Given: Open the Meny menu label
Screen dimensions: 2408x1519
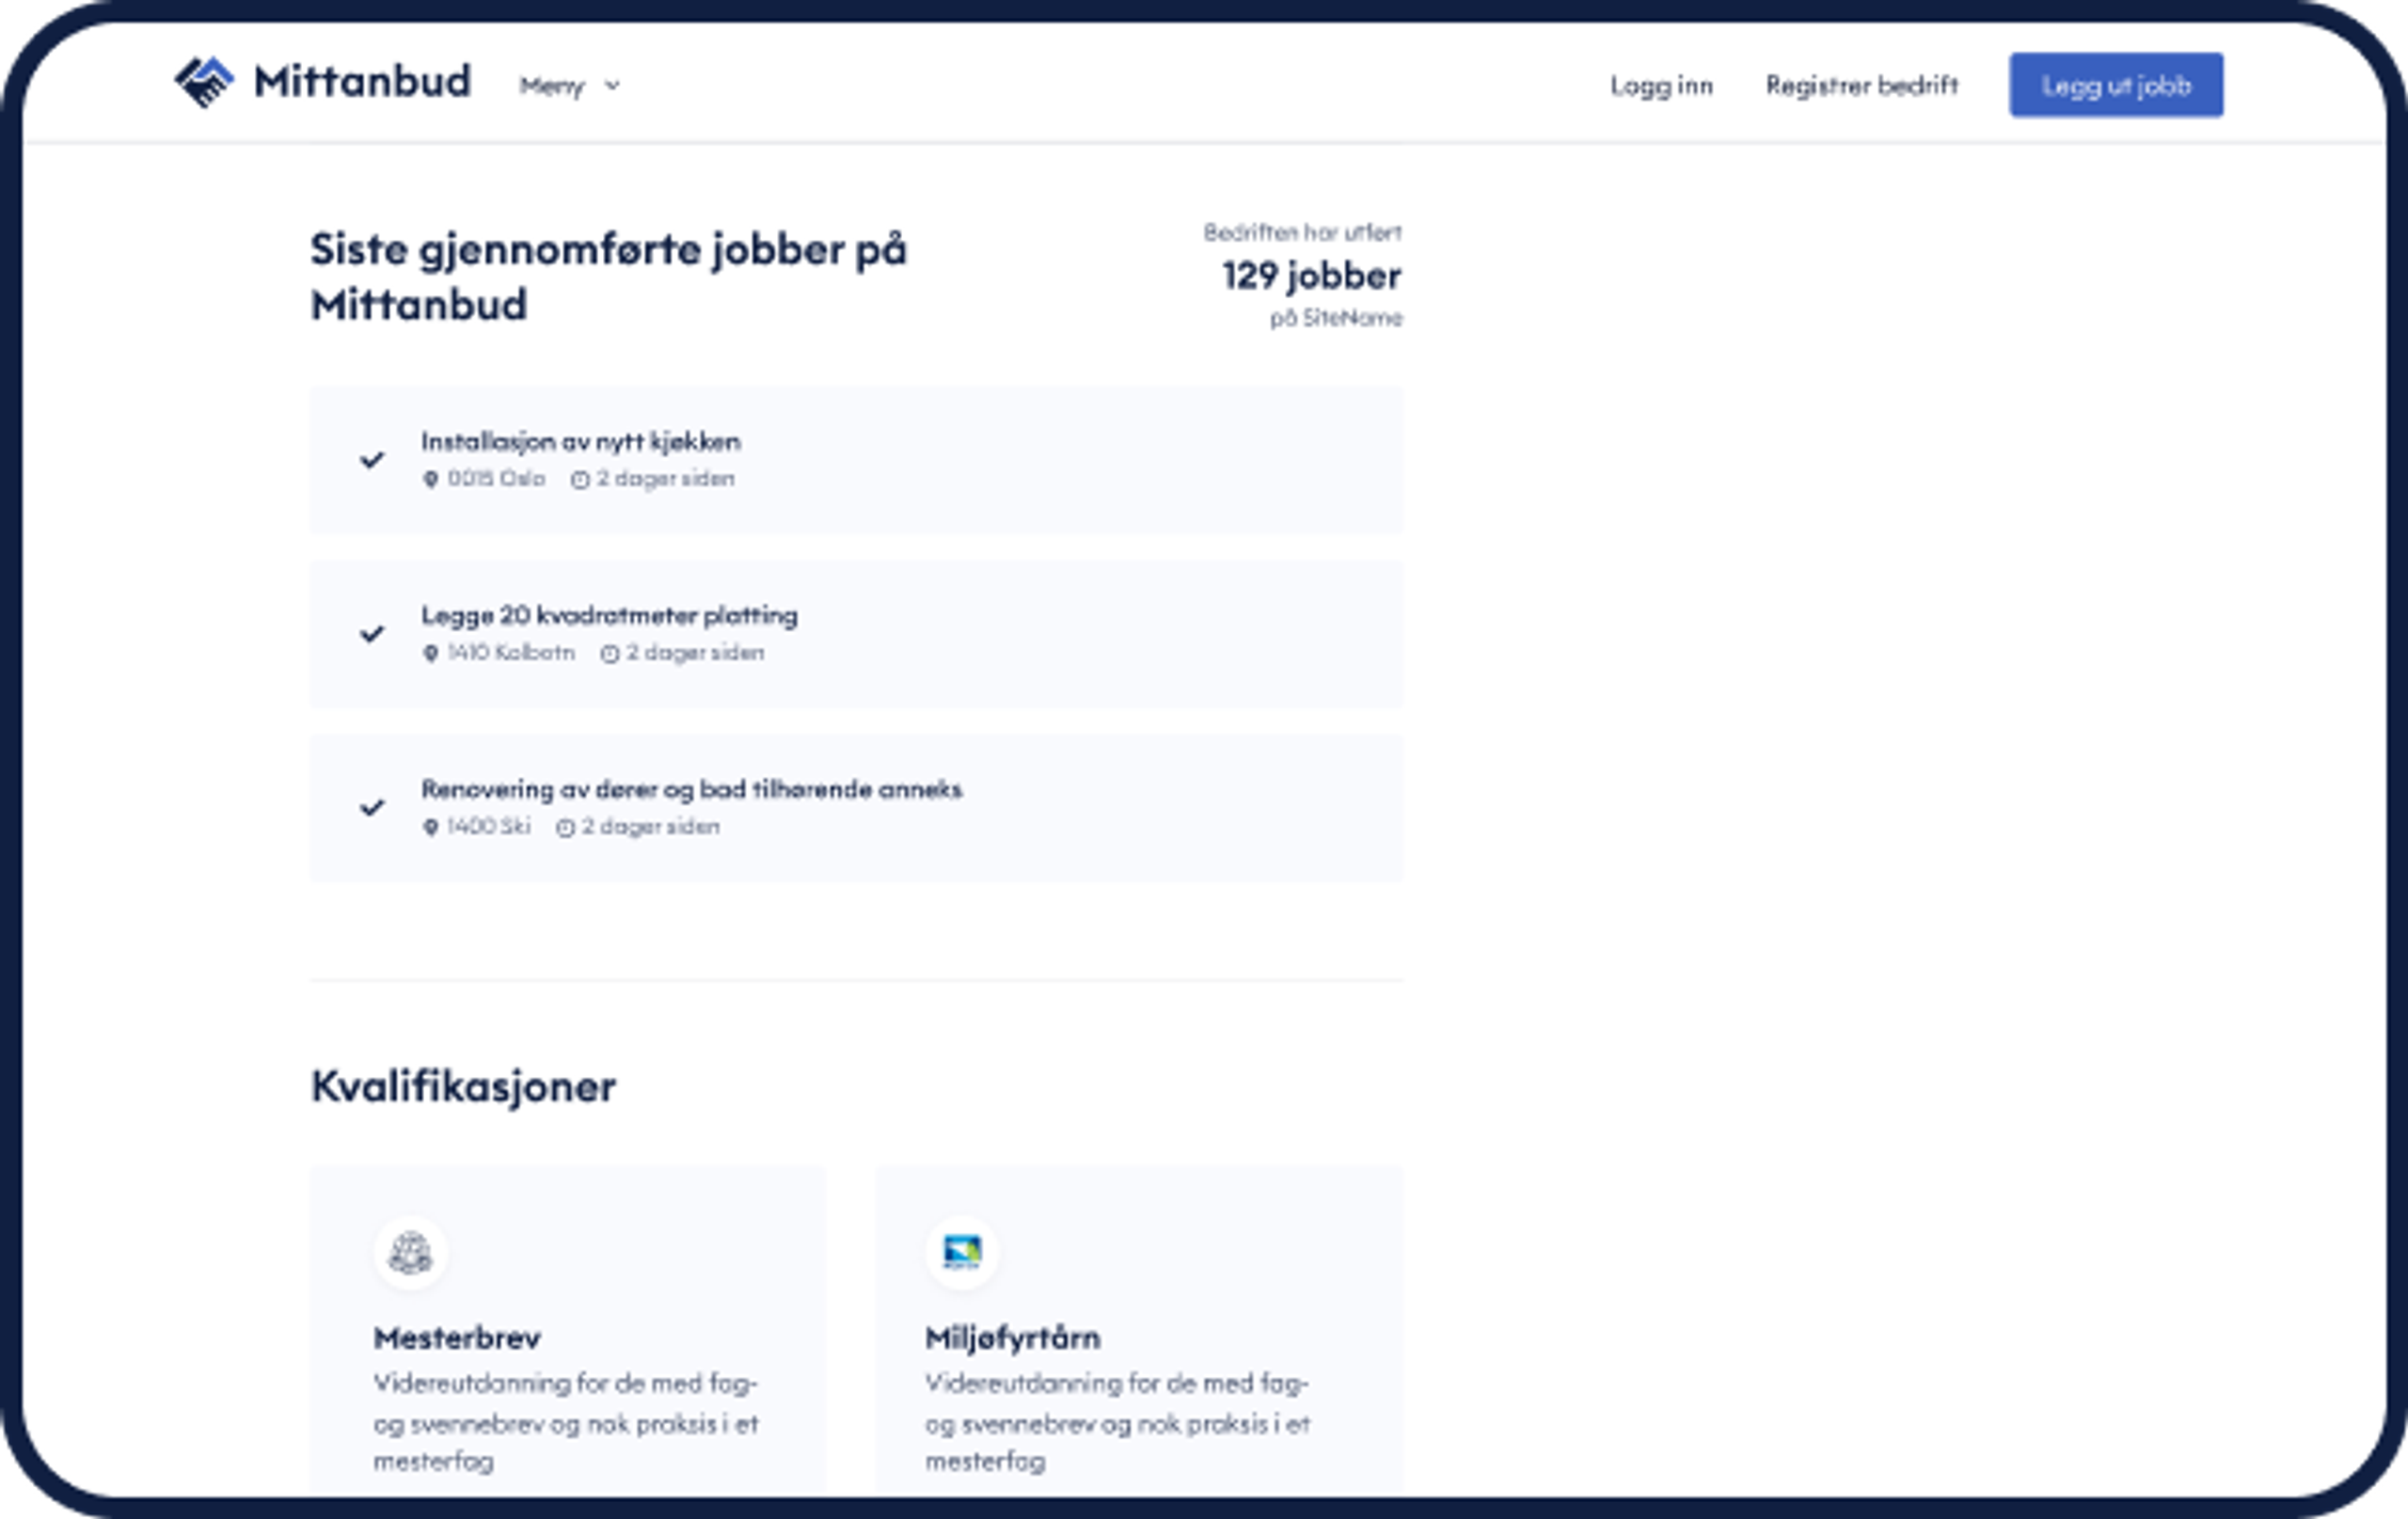Looking at the screenshot, I should click(551, 86).
